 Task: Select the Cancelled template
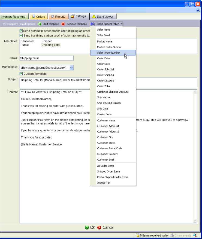27,41
